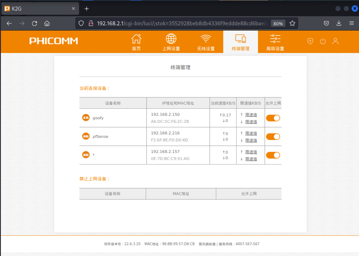Click the 80% zoom level indicator
This screenshot has height=256, width=359.
278,24
